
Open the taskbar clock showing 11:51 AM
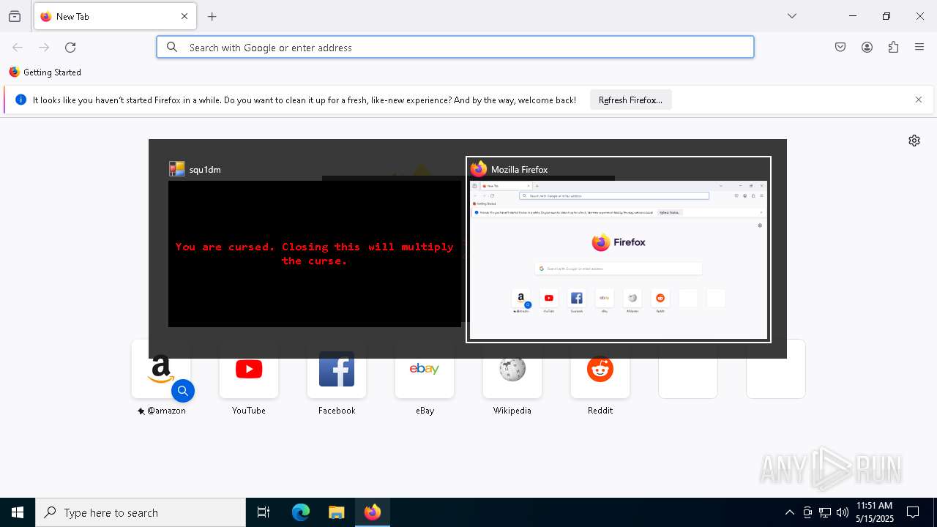tap(875, 512)
